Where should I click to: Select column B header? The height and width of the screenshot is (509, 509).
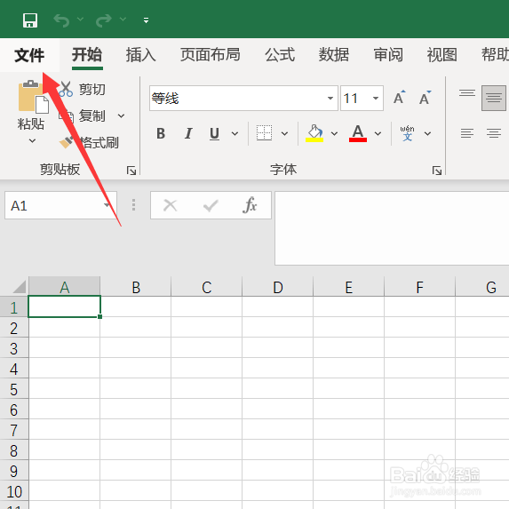click(136, 287)
